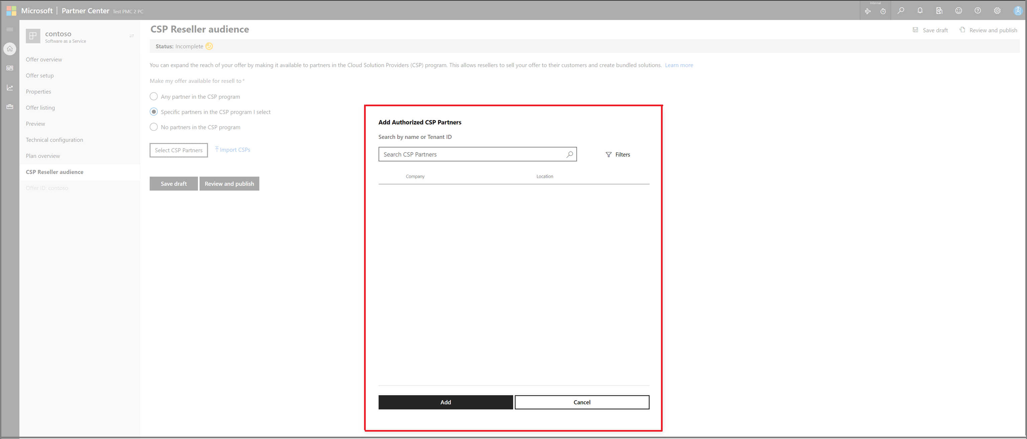The image size is (1027, 439).
Task: Click the Add button to confirm CSP partners
Action: pyautogui.click(x=445, y=402)
